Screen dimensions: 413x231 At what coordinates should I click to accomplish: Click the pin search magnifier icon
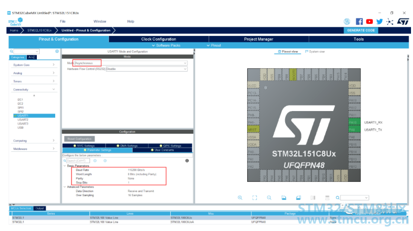337,198
